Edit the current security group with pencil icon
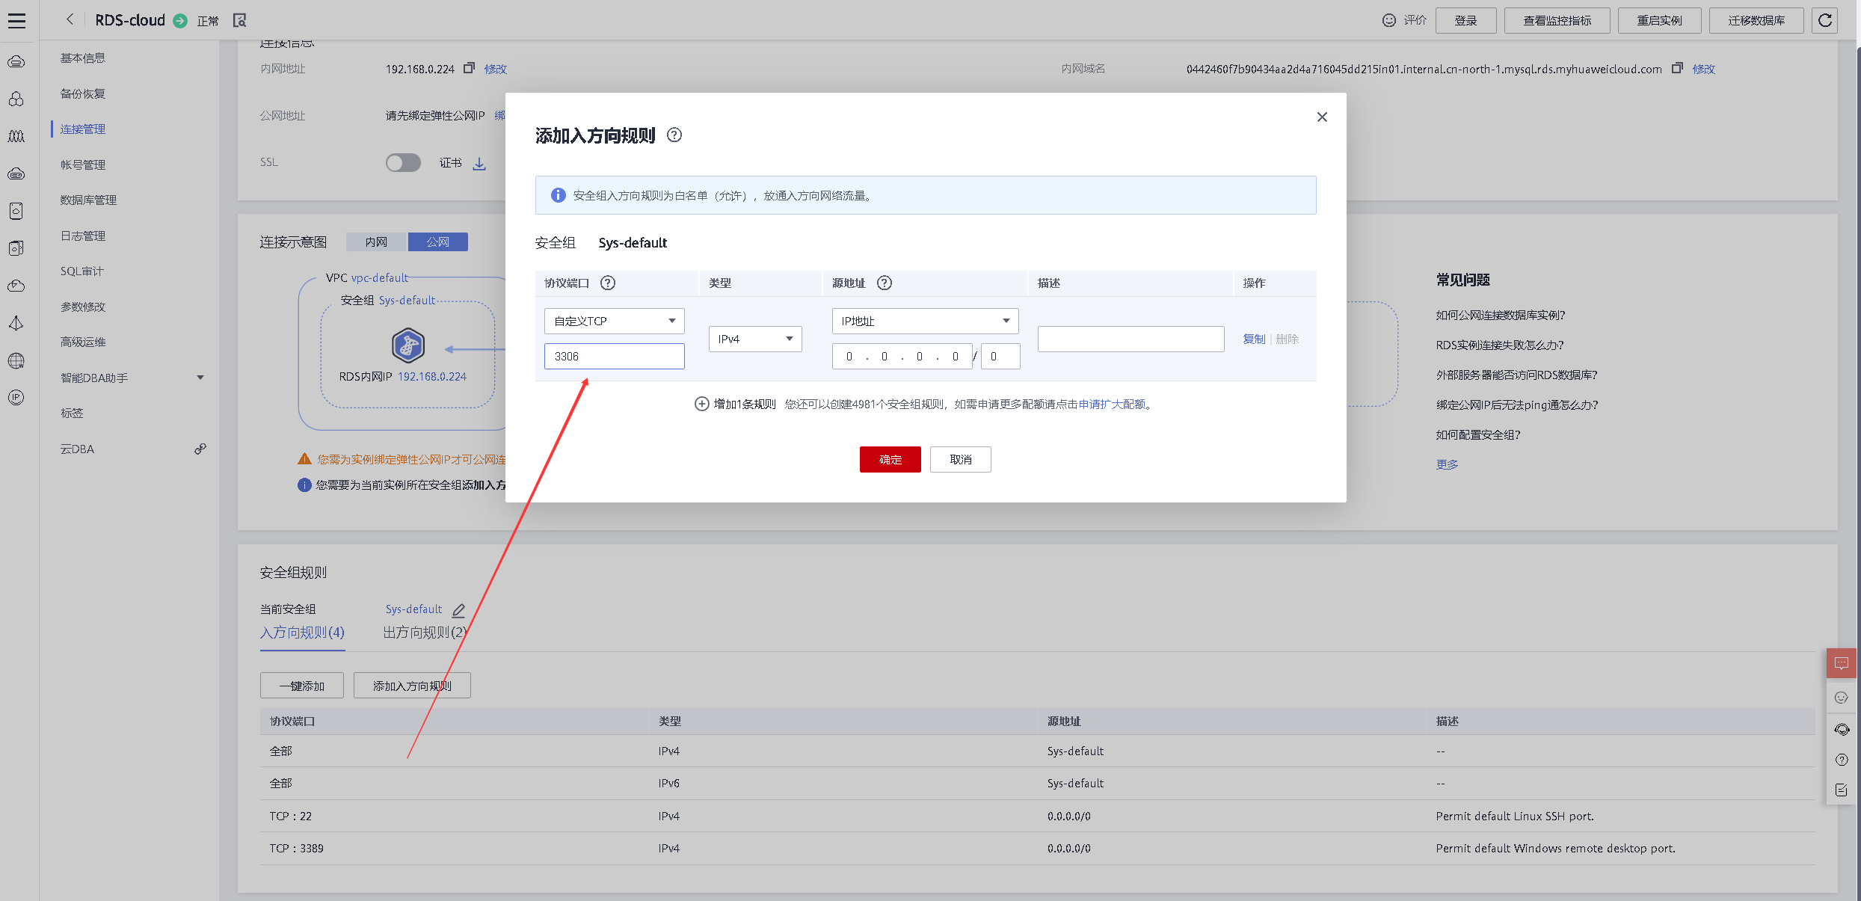The height and width of the screenshot is (901, 1861). click(459, 610)
